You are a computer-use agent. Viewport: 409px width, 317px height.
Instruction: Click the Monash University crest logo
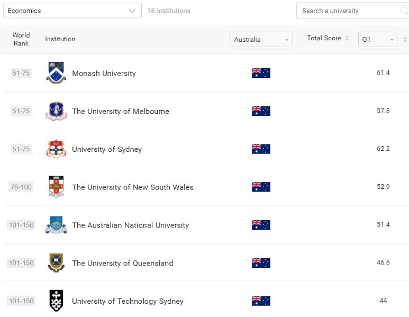point(56,73)
